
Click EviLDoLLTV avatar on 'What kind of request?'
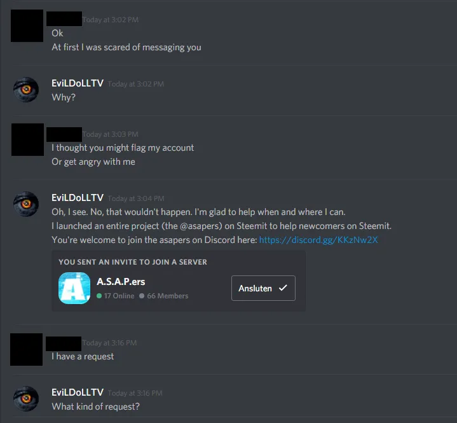26,399
